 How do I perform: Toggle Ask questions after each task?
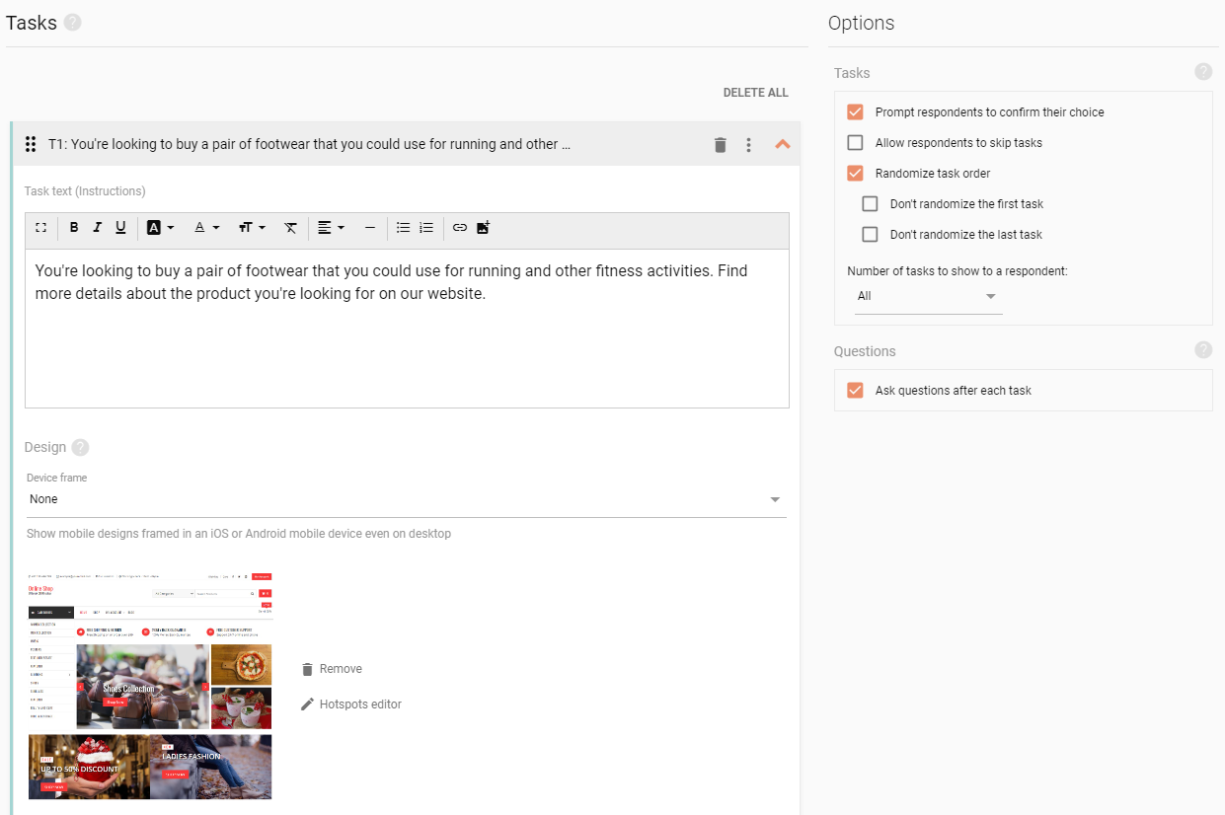(x=855, y=390)
